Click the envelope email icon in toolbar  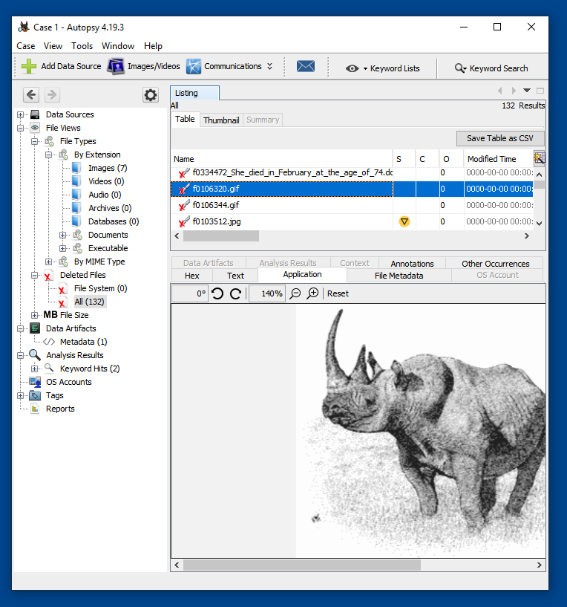pos(306,66)
